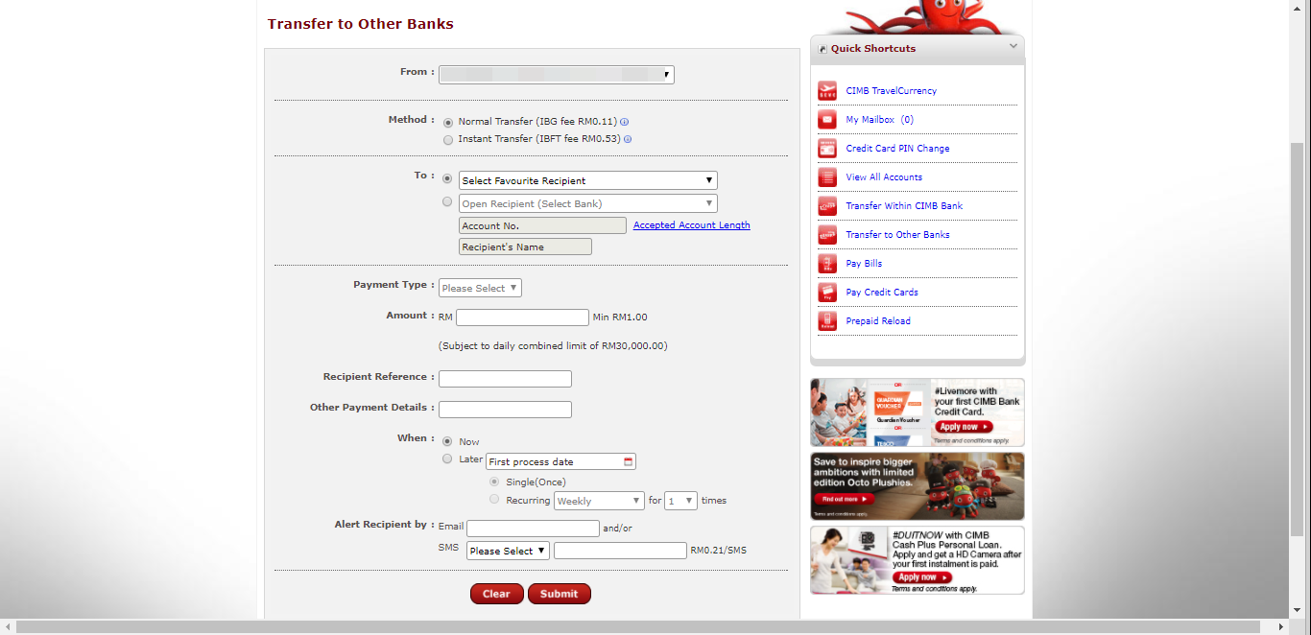Screen dimensions: 1311x635
Task: Click the CIMB TravelCurrency shortcut icon
Action: click(x=827, y=91)
